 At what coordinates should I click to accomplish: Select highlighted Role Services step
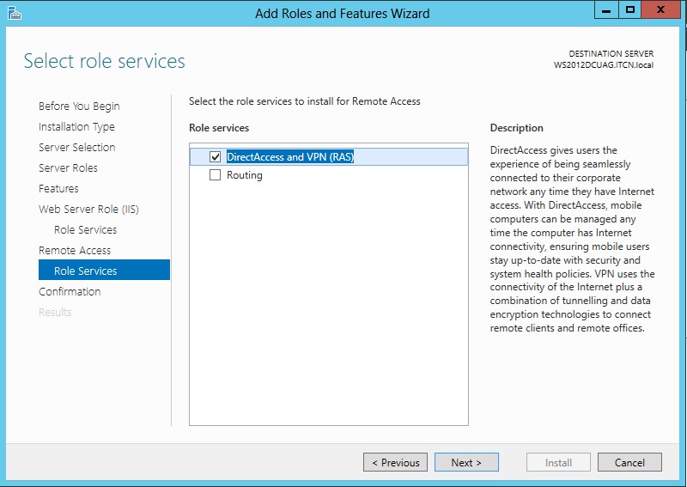[85, 271]
